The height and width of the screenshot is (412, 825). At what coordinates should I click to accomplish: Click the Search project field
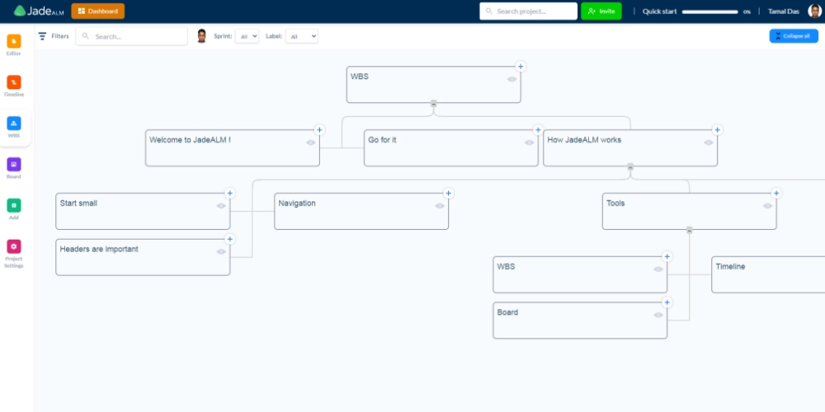528,11
